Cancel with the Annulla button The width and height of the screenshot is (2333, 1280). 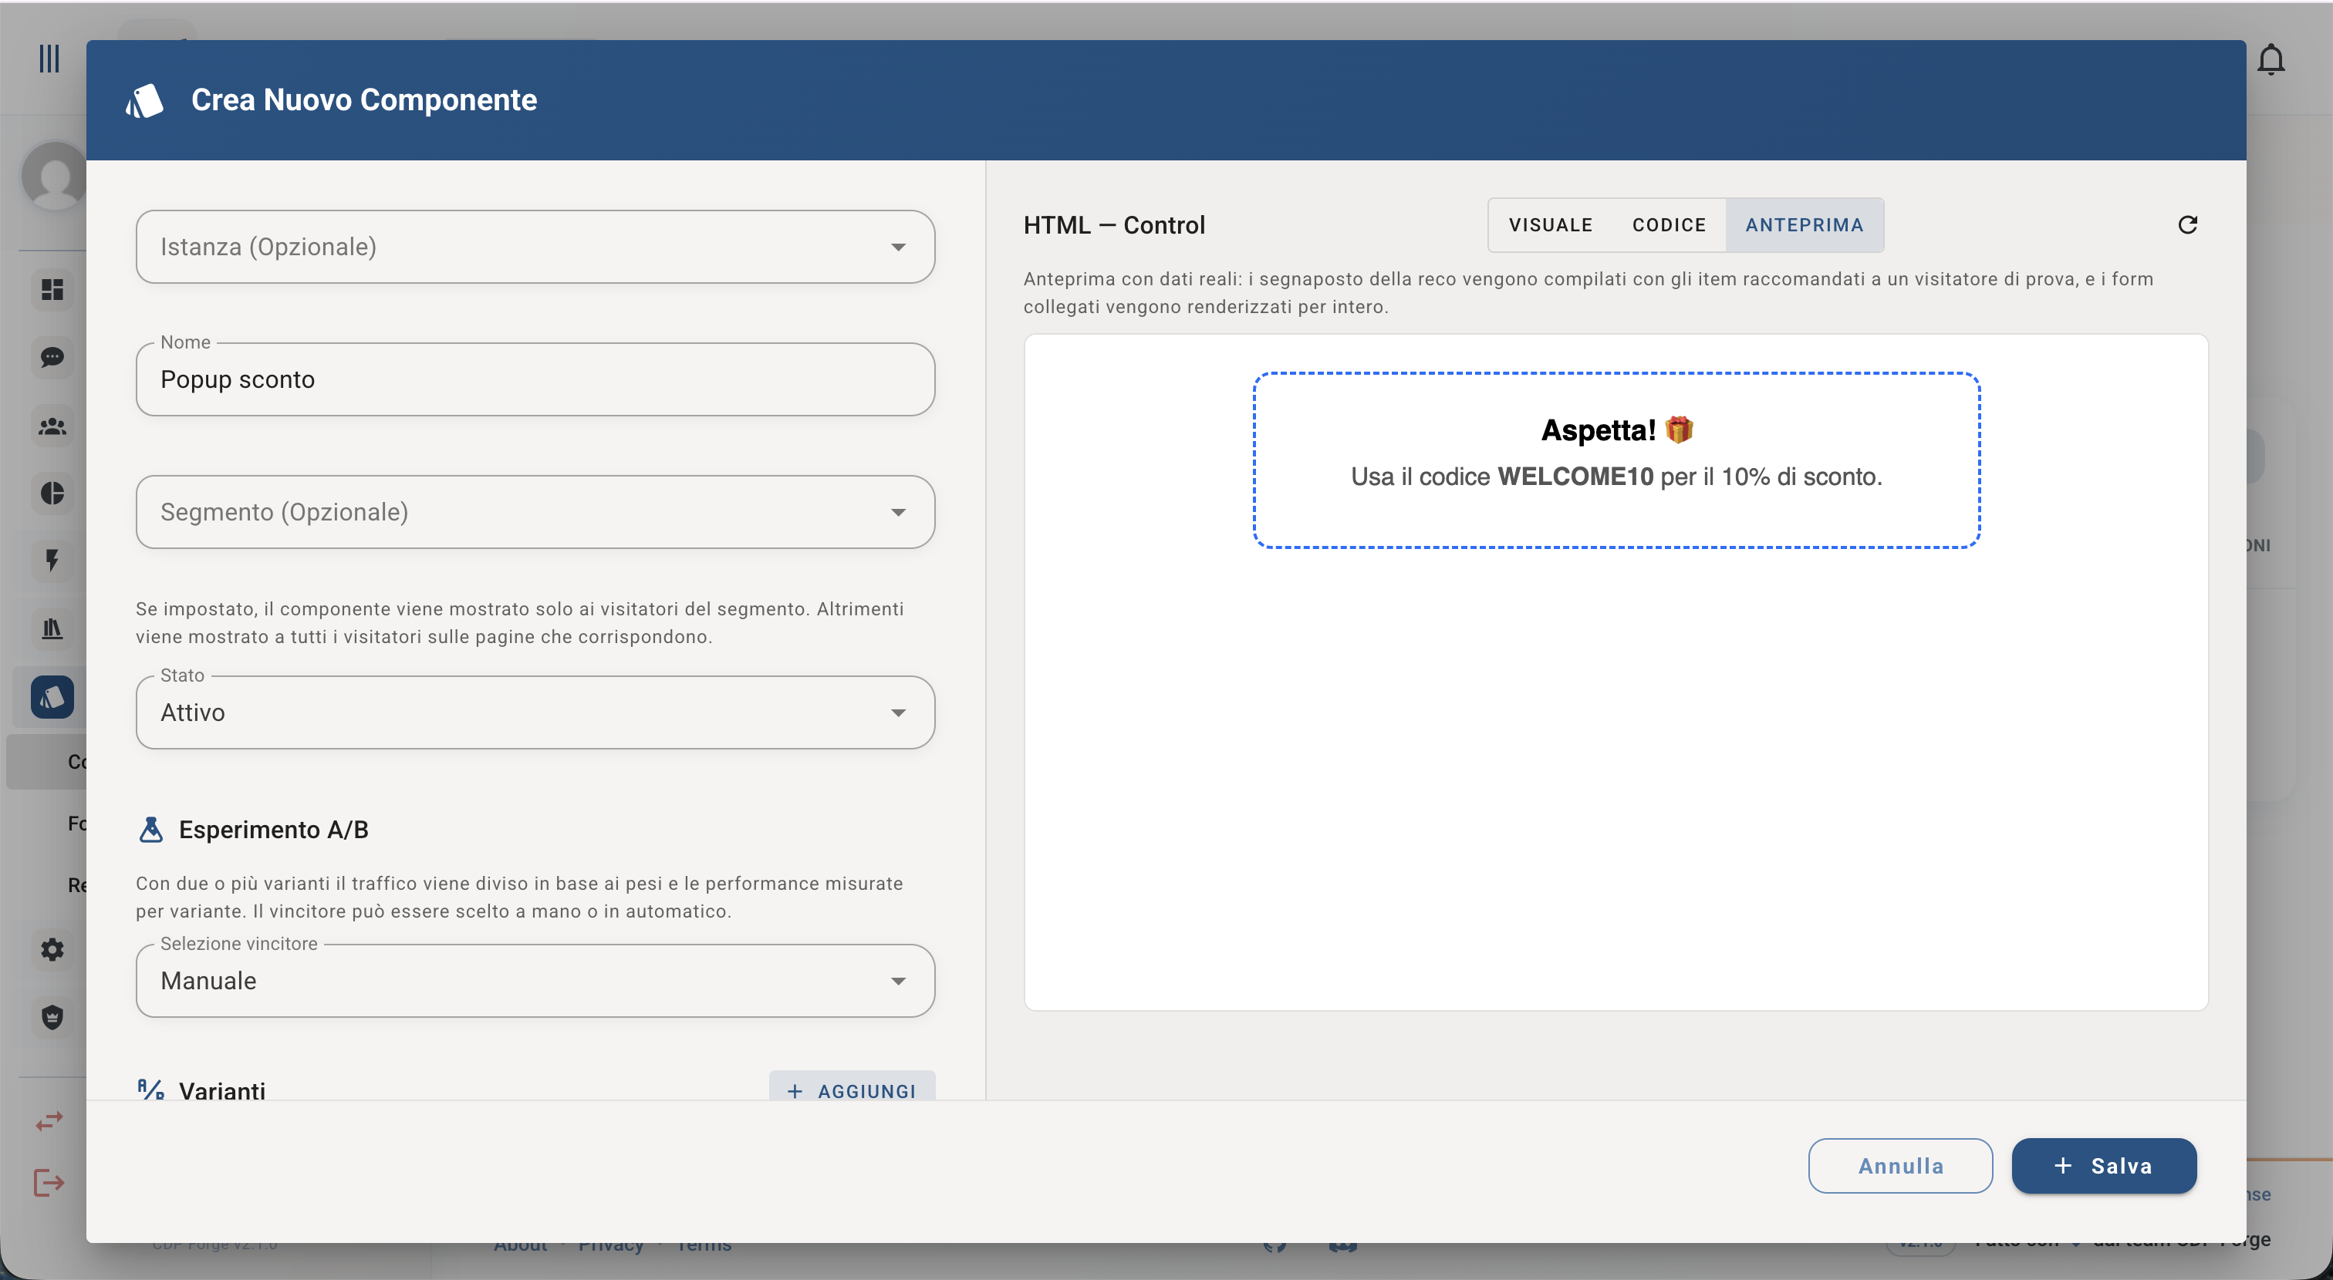pos(1900,1166)
